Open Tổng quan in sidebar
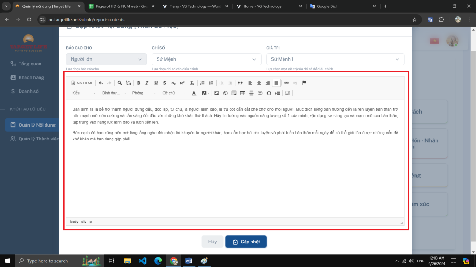The image size is (476, 267). 30,64
